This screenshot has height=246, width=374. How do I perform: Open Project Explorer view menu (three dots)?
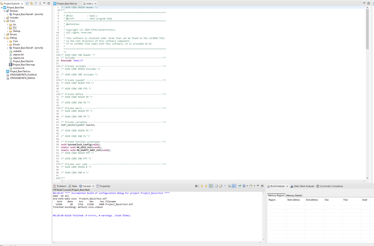(x=40, y=3)
